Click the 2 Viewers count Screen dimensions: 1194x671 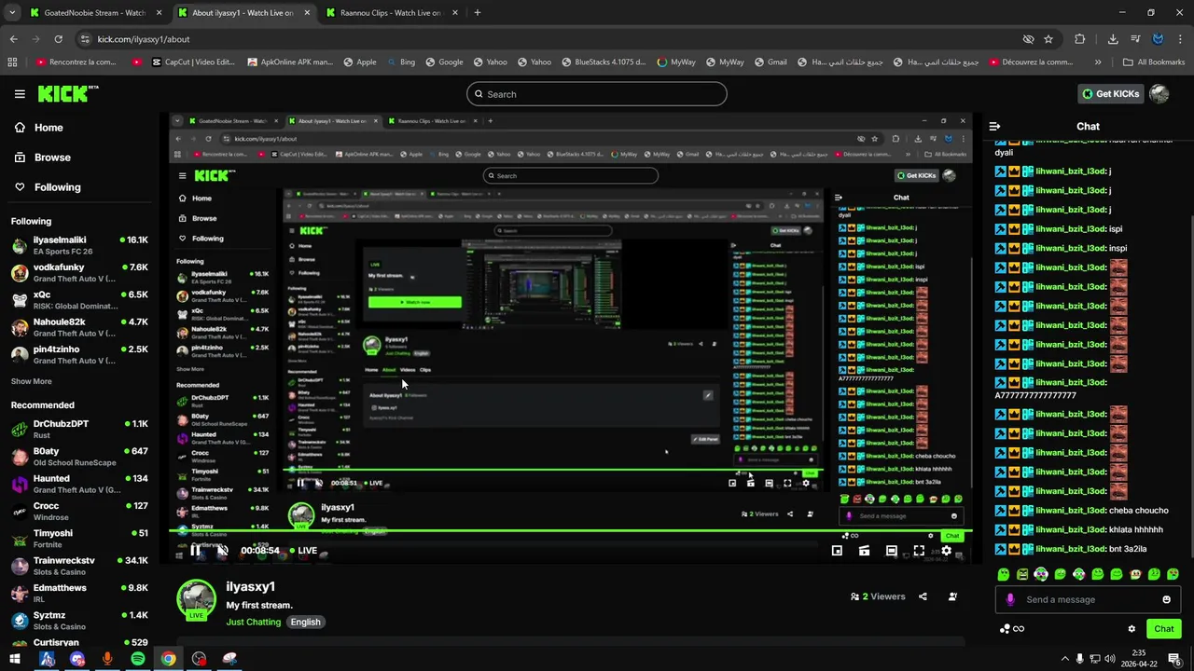(878, 596)
